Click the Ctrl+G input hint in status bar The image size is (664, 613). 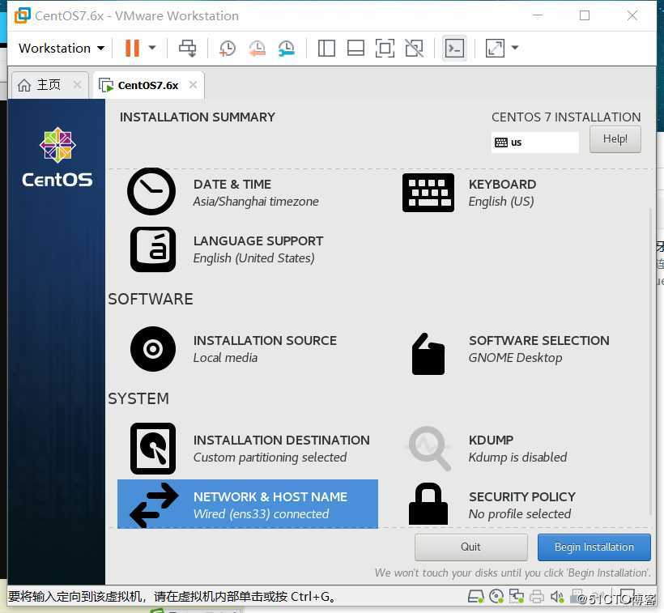point(172,597)
